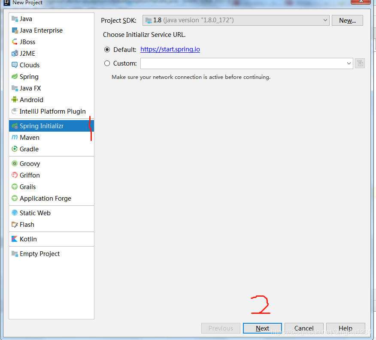376x340 pixels.
Task: Expand the Custom URL dropdown arrow
Action: pos(349,63)
